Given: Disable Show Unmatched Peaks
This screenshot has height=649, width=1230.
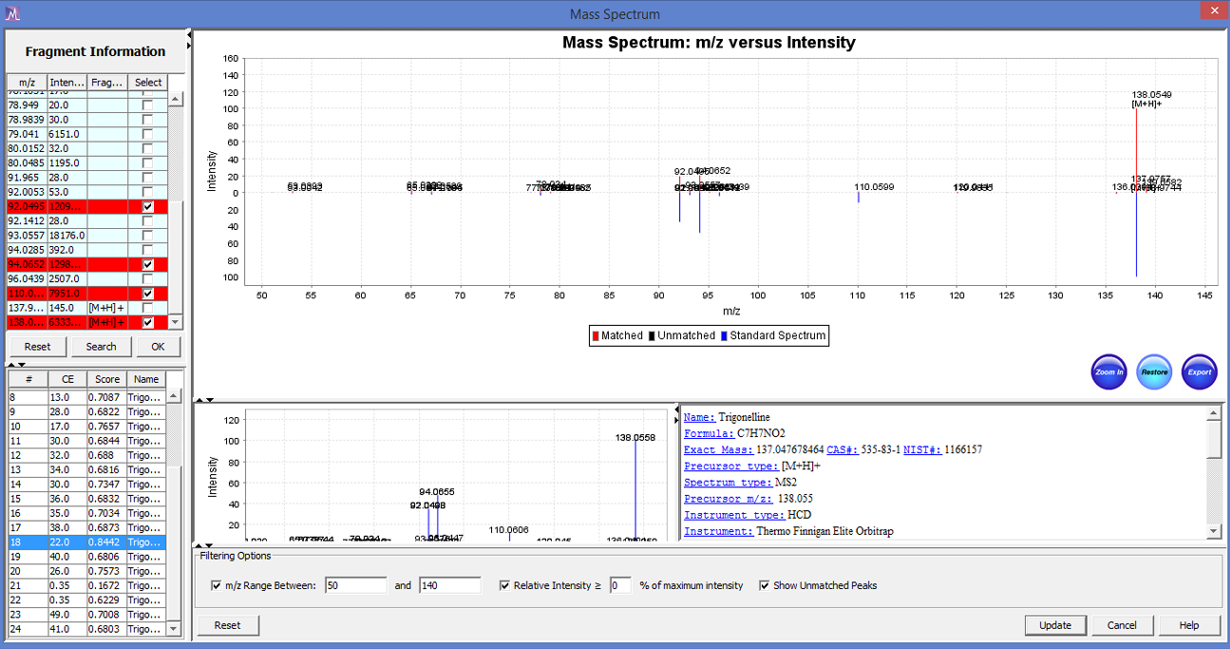Looking at the screenshot, I should pyautogui.click(x=765, y=585).
